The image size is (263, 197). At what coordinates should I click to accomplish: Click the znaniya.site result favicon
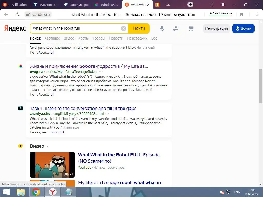coord(21,108)
